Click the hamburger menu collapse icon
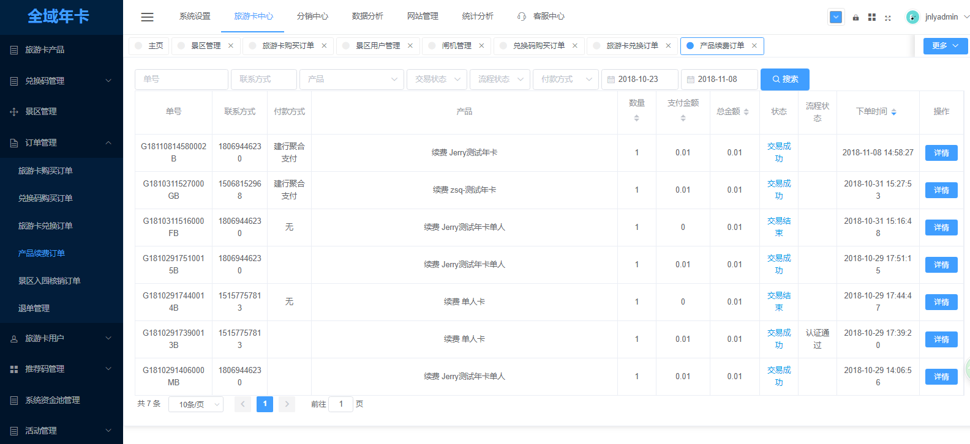This screenshot has height=444, width=970. [x=147, y=17]
